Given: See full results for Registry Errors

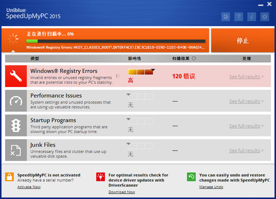Looking at the screenshot, I should tap(246, 76).
